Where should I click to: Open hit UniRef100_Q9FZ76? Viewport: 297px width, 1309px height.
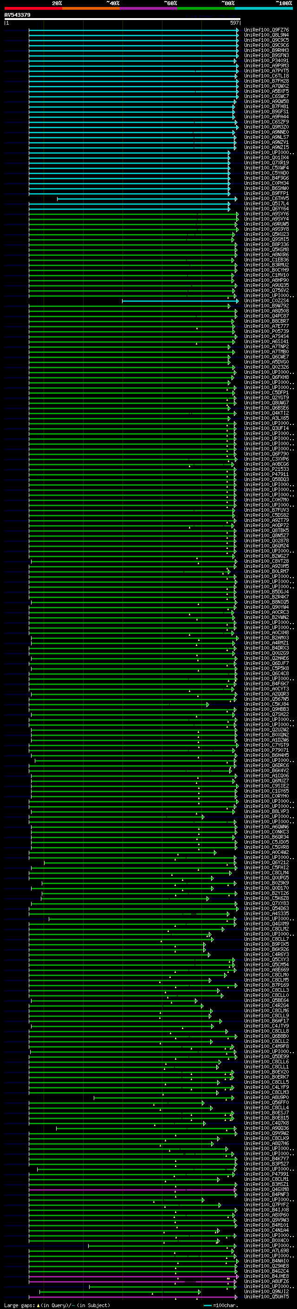[266, 30]
